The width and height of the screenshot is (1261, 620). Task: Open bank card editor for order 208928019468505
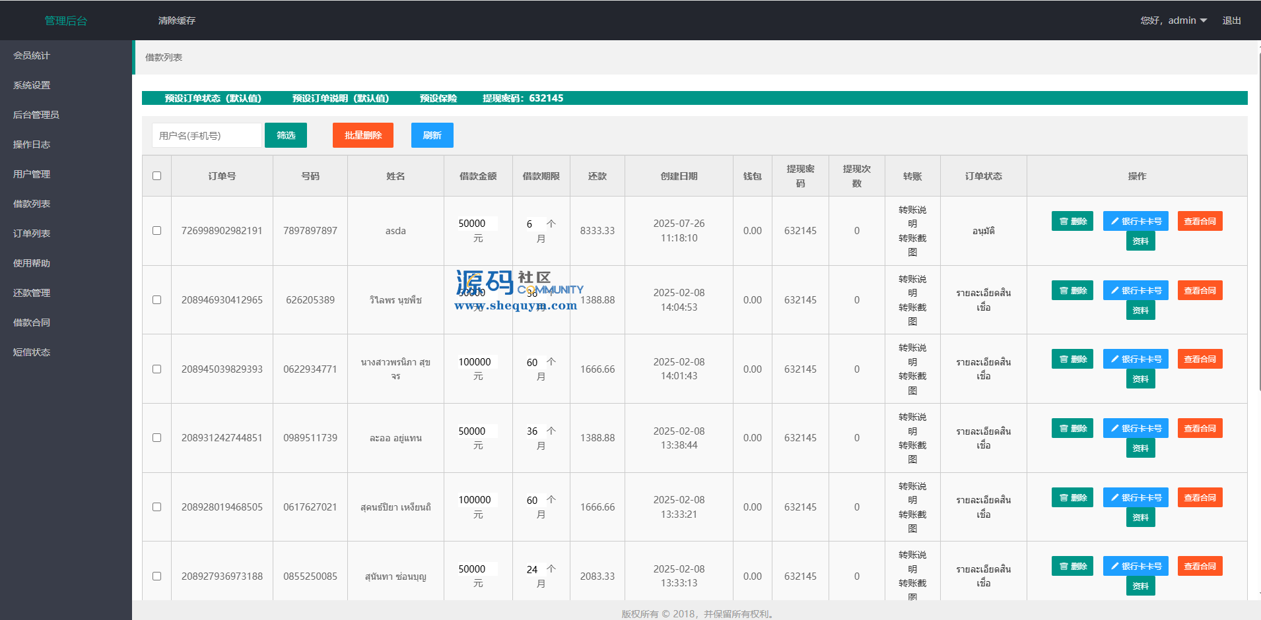click(1136, 497)
